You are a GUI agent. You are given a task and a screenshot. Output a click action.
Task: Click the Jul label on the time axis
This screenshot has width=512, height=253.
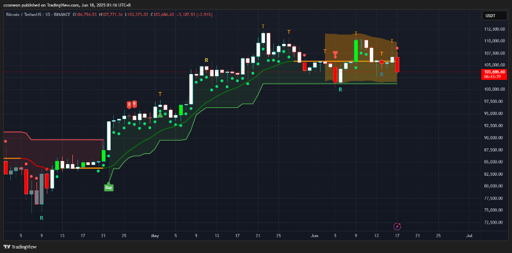pyautogui.click(x=469, y=235)
